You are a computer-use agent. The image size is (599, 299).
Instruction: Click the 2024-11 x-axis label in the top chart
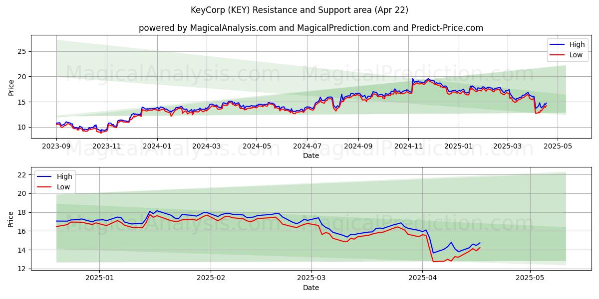click(408, 147)
